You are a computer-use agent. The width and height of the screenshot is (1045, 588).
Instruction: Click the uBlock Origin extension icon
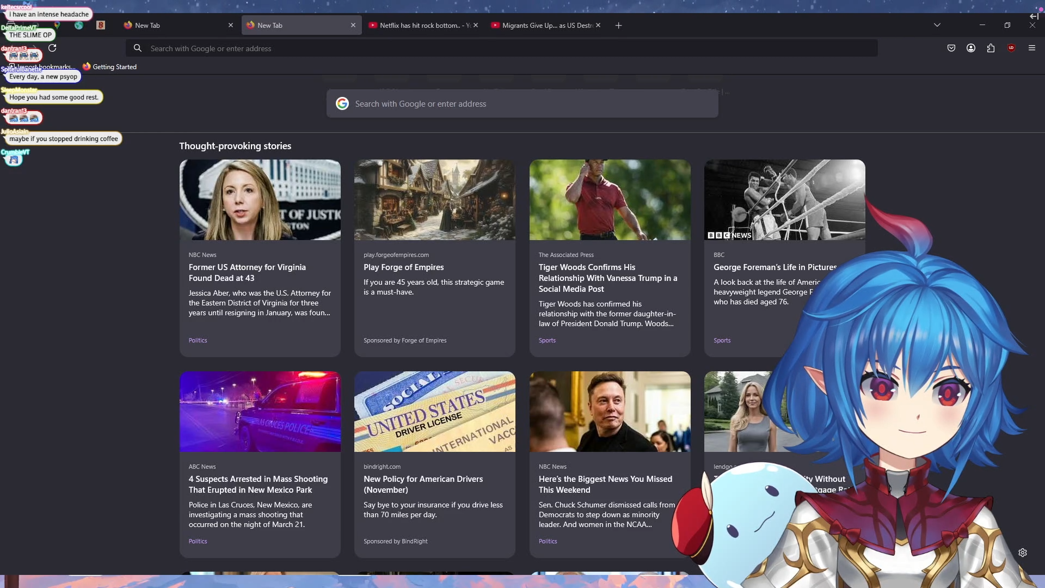[1011, 48]
